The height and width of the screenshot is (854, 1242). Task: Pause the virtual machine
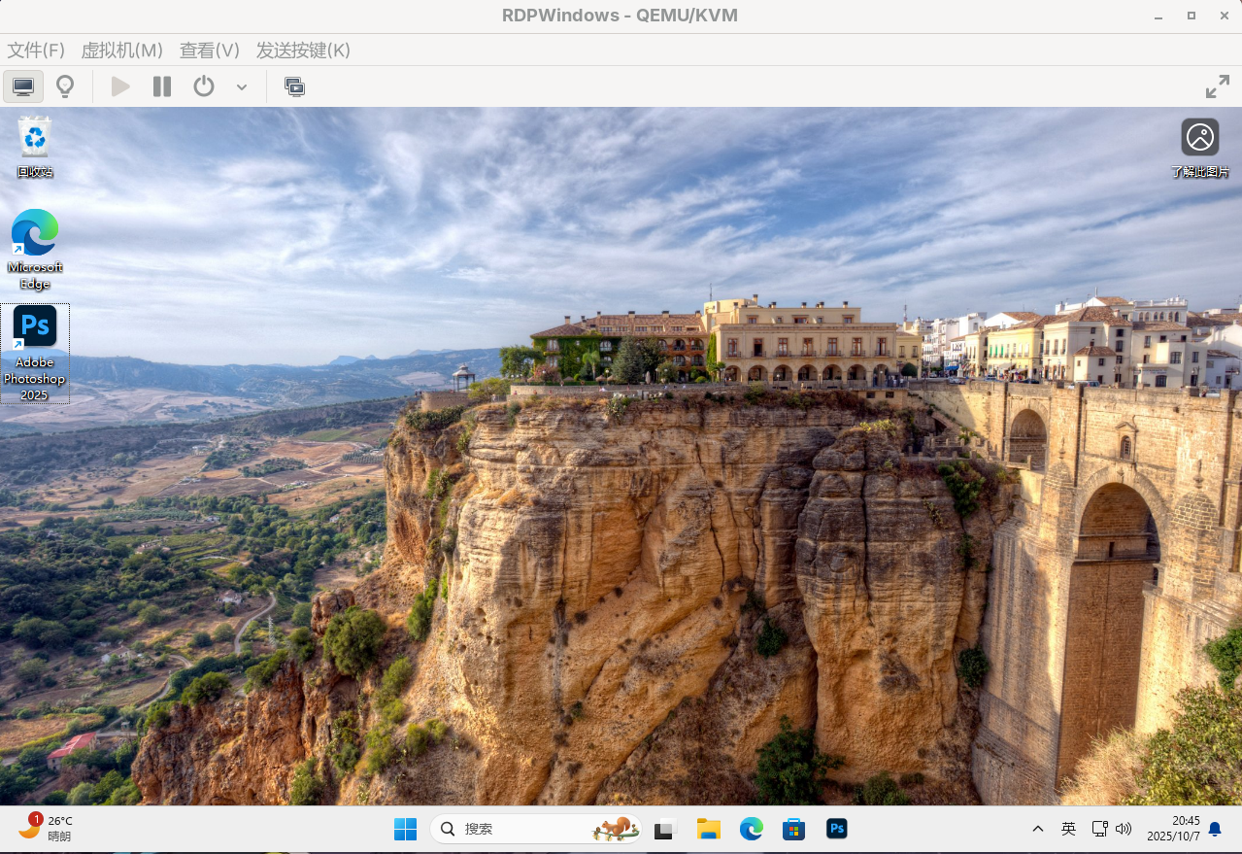pos(162,86)
